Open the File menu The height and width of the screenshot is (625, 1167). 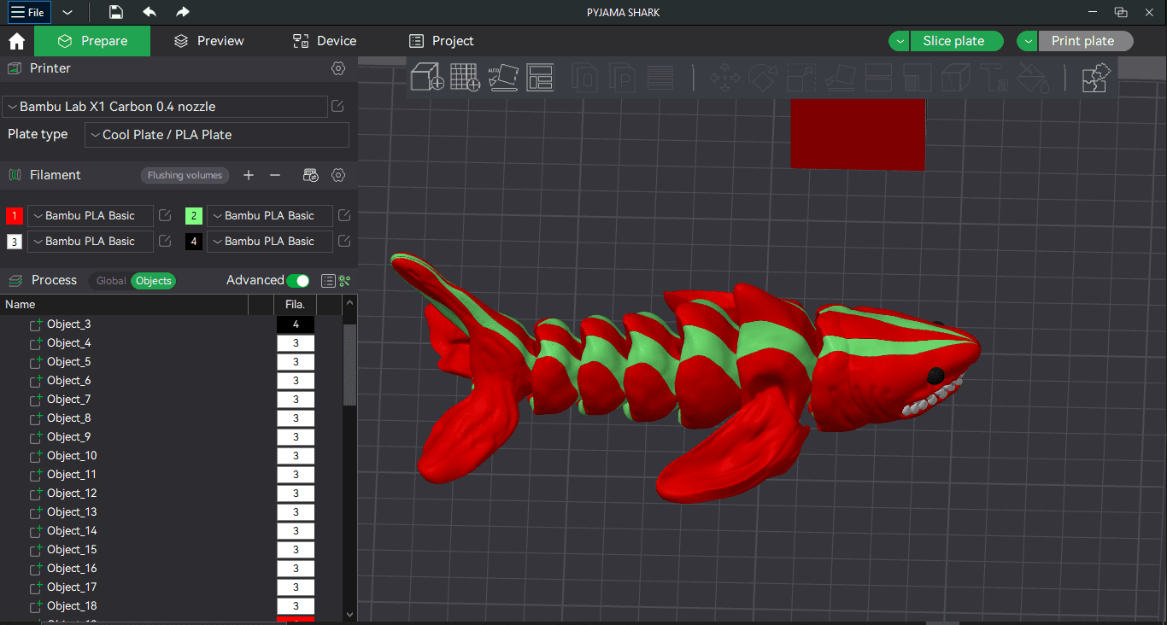27,13
